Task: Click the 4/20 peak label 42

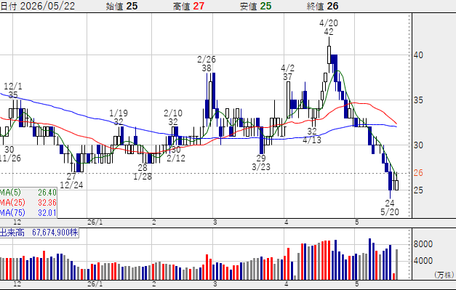Action: pos(329,32)
